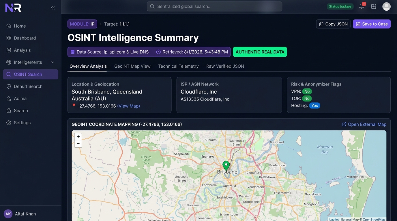Image resolution: width=397 pixels, height=221 pixels.
Task: Switch to Overview Analysis tab
Action: pos(88,66)
